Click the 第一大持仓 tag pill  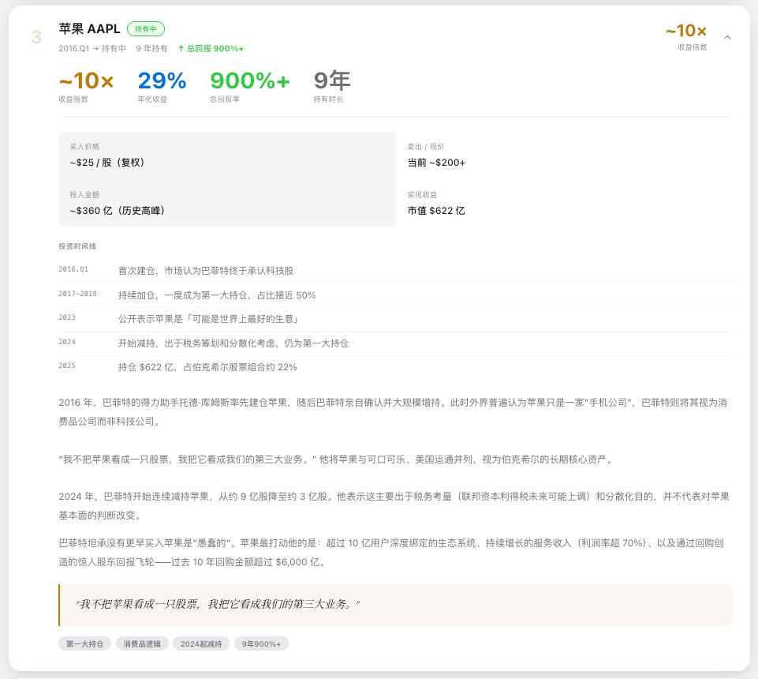pos(84,643)
